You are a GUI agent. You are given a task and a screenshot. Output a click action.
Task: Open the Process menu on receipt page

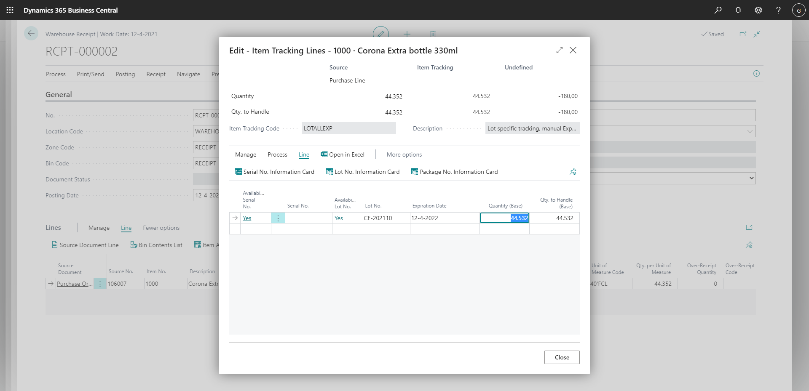click(x=56, y=74)
